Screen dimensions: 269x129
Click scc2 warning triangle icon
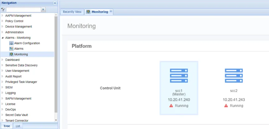[x=226, y=106]
